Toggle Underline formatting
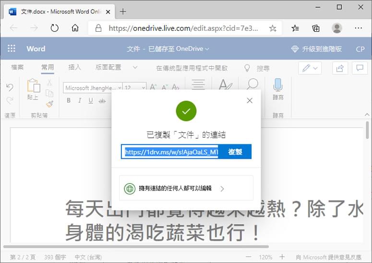372x263 pixels. pyautogui.click(x=91, y=101)
